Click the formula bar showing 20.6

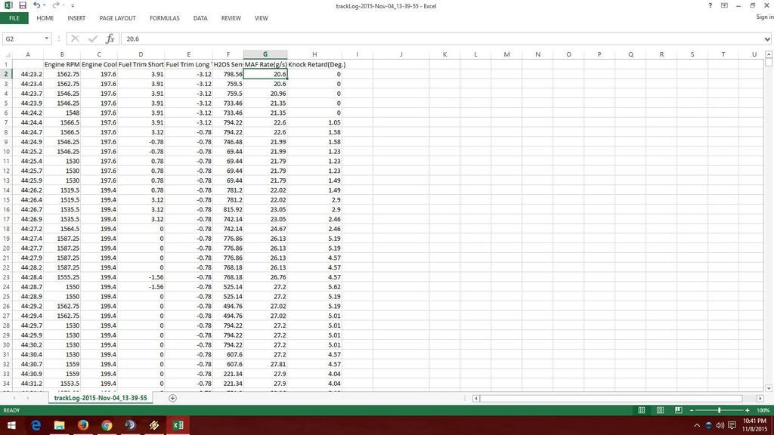[378, 39]
